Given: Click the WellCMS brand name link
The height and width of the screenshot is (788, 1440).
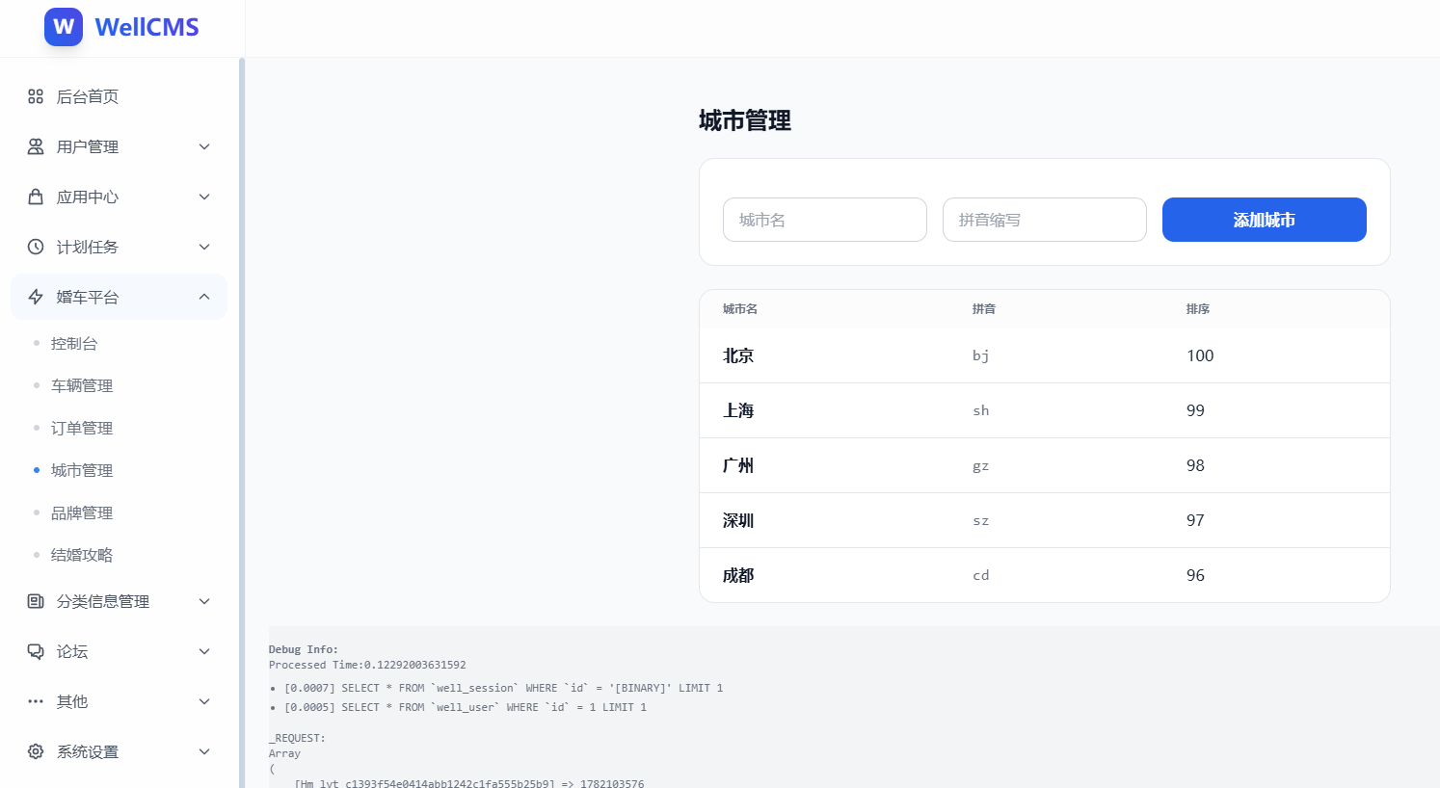Looking at the screenshot, I should 147,27.
